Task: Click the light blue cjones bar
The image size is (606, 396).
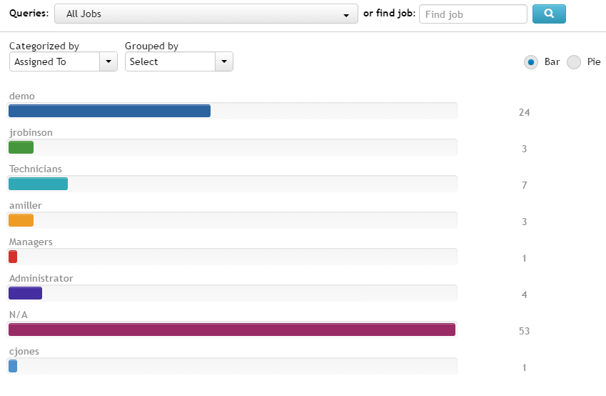Action: tap(13, 366)
